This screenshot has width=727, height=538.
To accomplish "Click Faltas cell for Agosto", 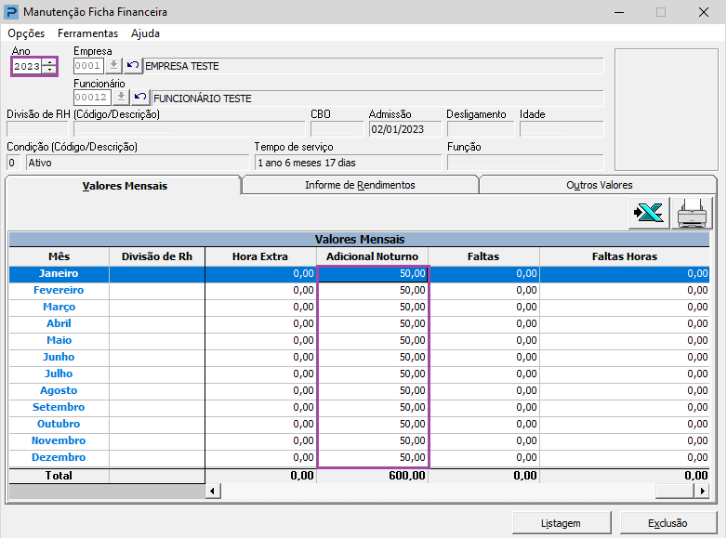I will point(483,390).
